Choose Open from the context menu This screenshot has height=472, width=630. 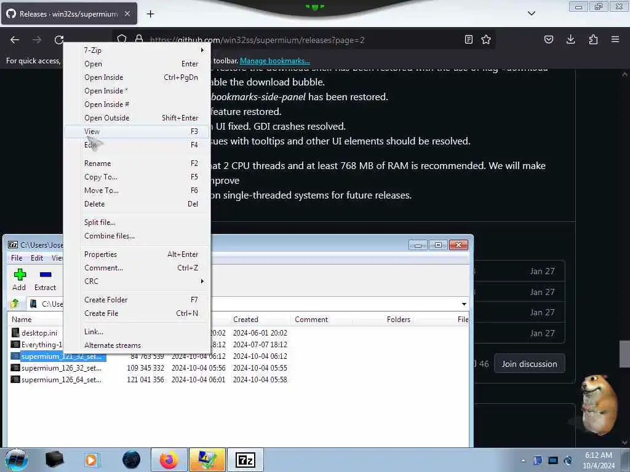coord(137,64)
